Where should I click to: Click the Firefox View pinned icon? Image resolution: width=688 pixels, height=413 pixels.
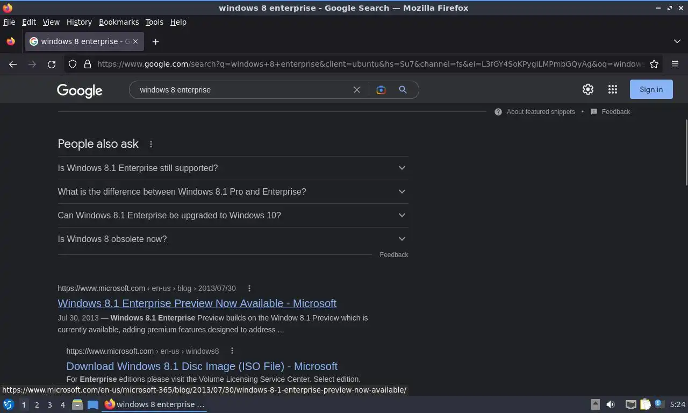11,41
